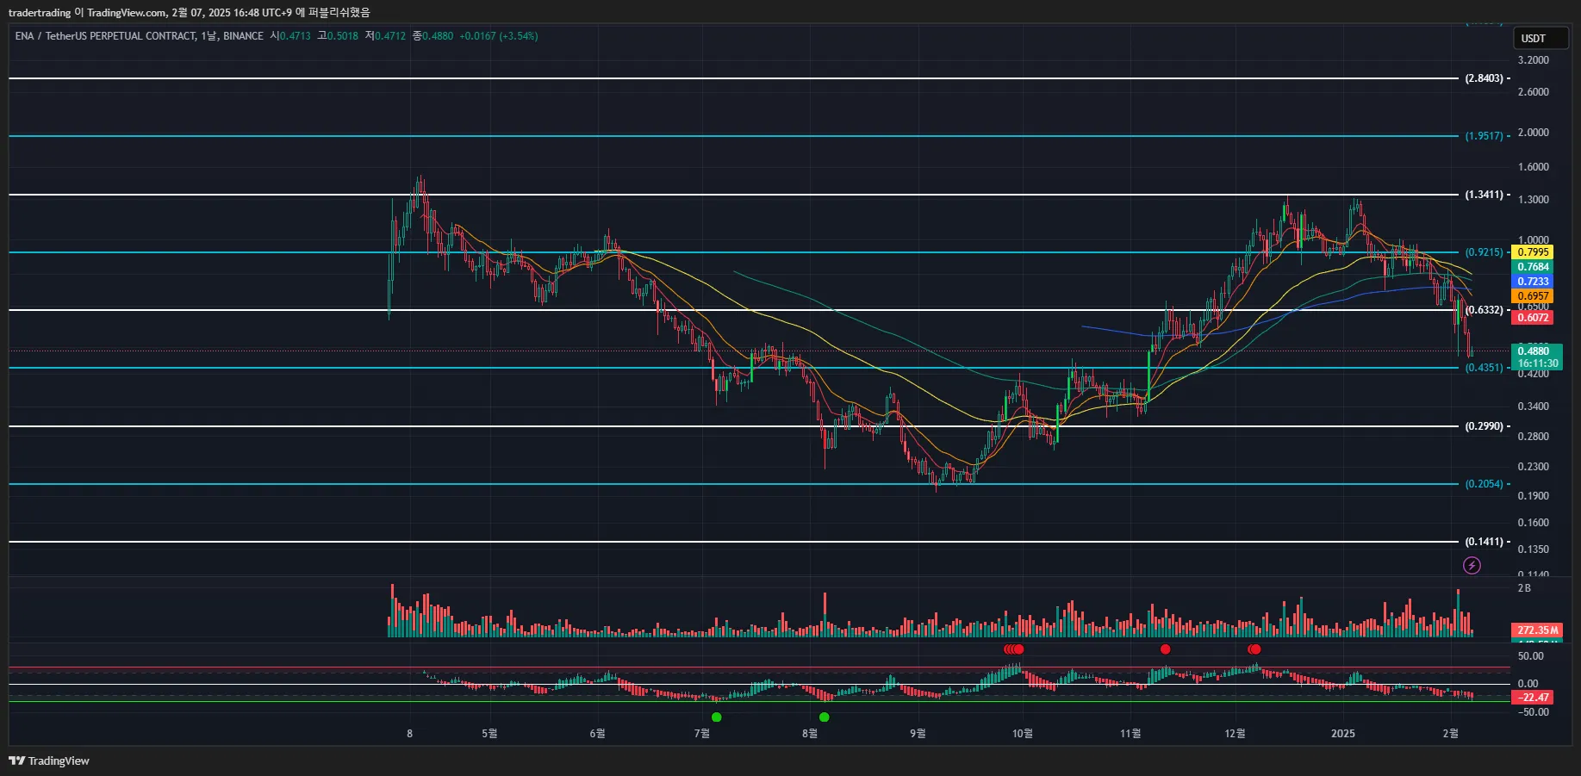Click the 0.1350 price scale value
Image resolution: width=1581 pixels, height=776 pixels.
1533,549
